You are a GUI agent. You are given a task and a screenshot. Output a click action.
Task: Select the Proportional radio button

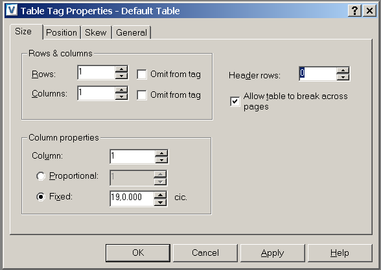pos(41,176)
